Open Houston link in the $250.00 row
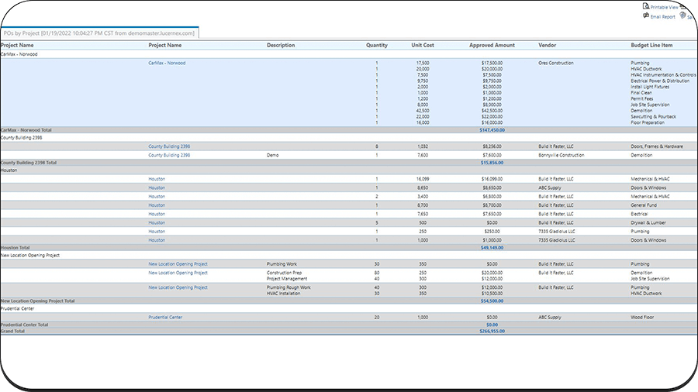 click(157, 232)
